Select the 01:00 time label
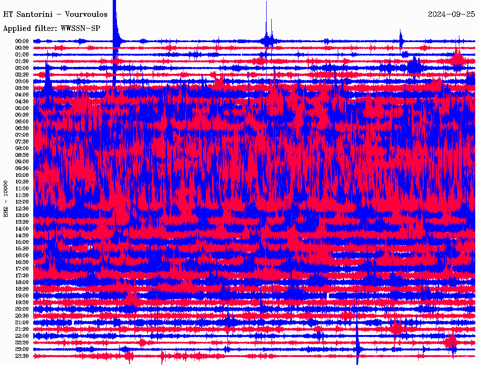Screen dimensions: 479x365 tap(22, 54)
